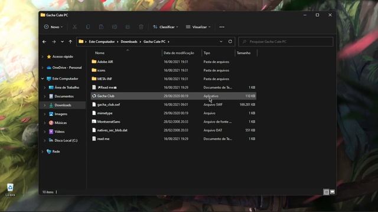Click the Pesquisar Gacha Cute PC search box
378x212 pixels.
click(286, 42)
